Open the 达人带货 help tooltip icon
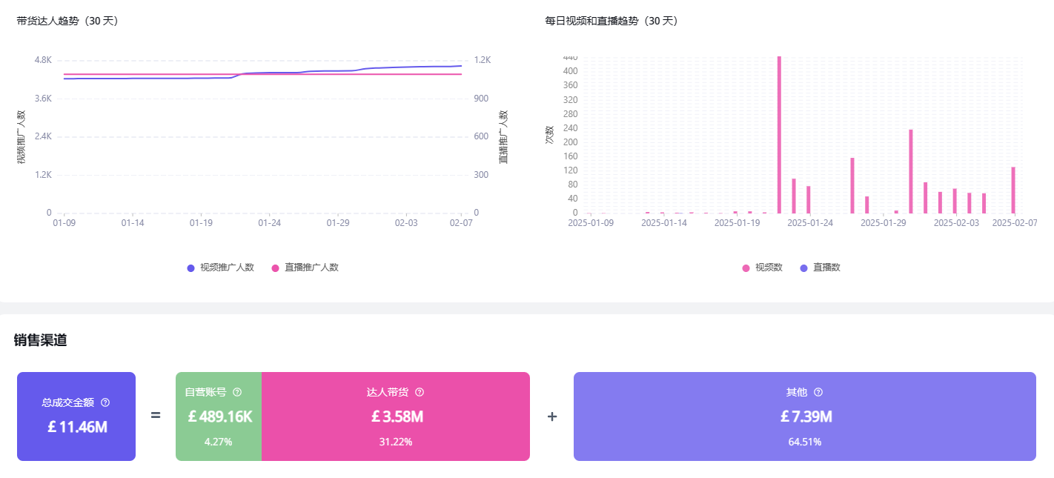 click(420, 392)
